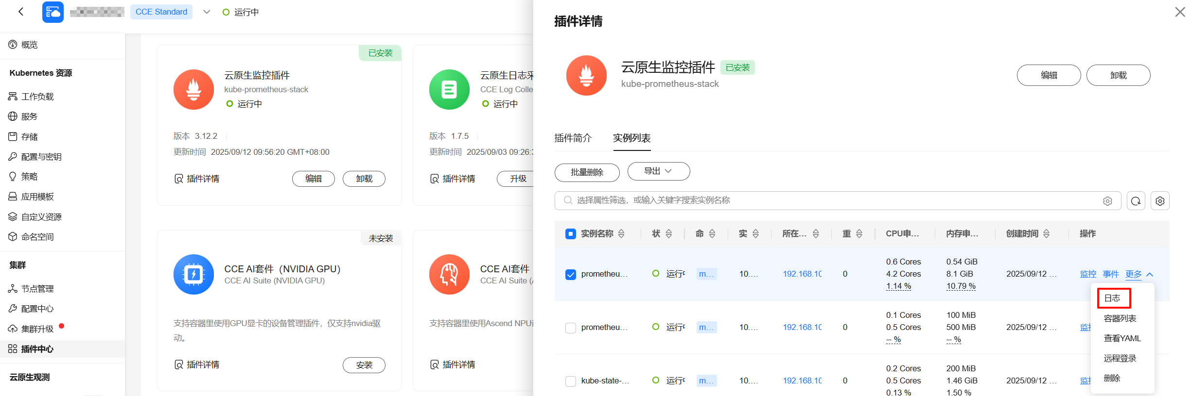Open 插件详情 for 云原生监控插件 card
This screenshot has width=1191, height=396.
click(197, 179)
